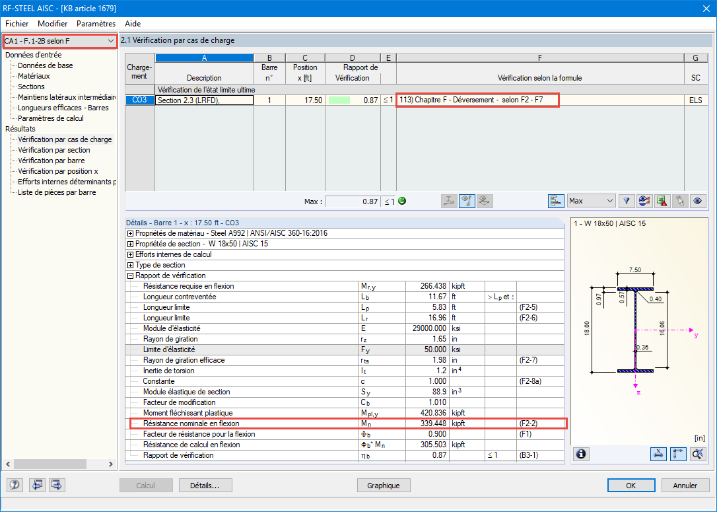Click column A header in the table
The width and height of the screenshot is (717, 512).
tap(205, 58)
